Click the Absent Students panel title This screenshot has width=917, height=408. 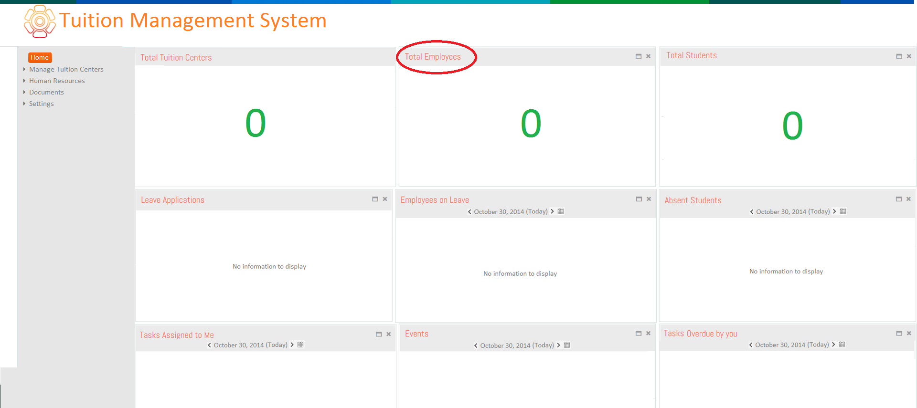click(693, 200)
